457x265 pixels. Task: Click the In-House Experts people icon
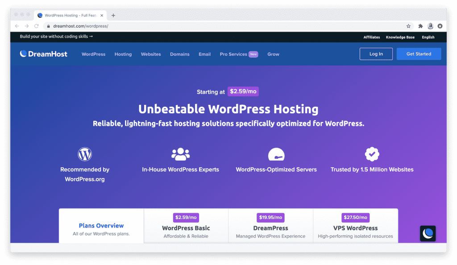coord(180,154)
